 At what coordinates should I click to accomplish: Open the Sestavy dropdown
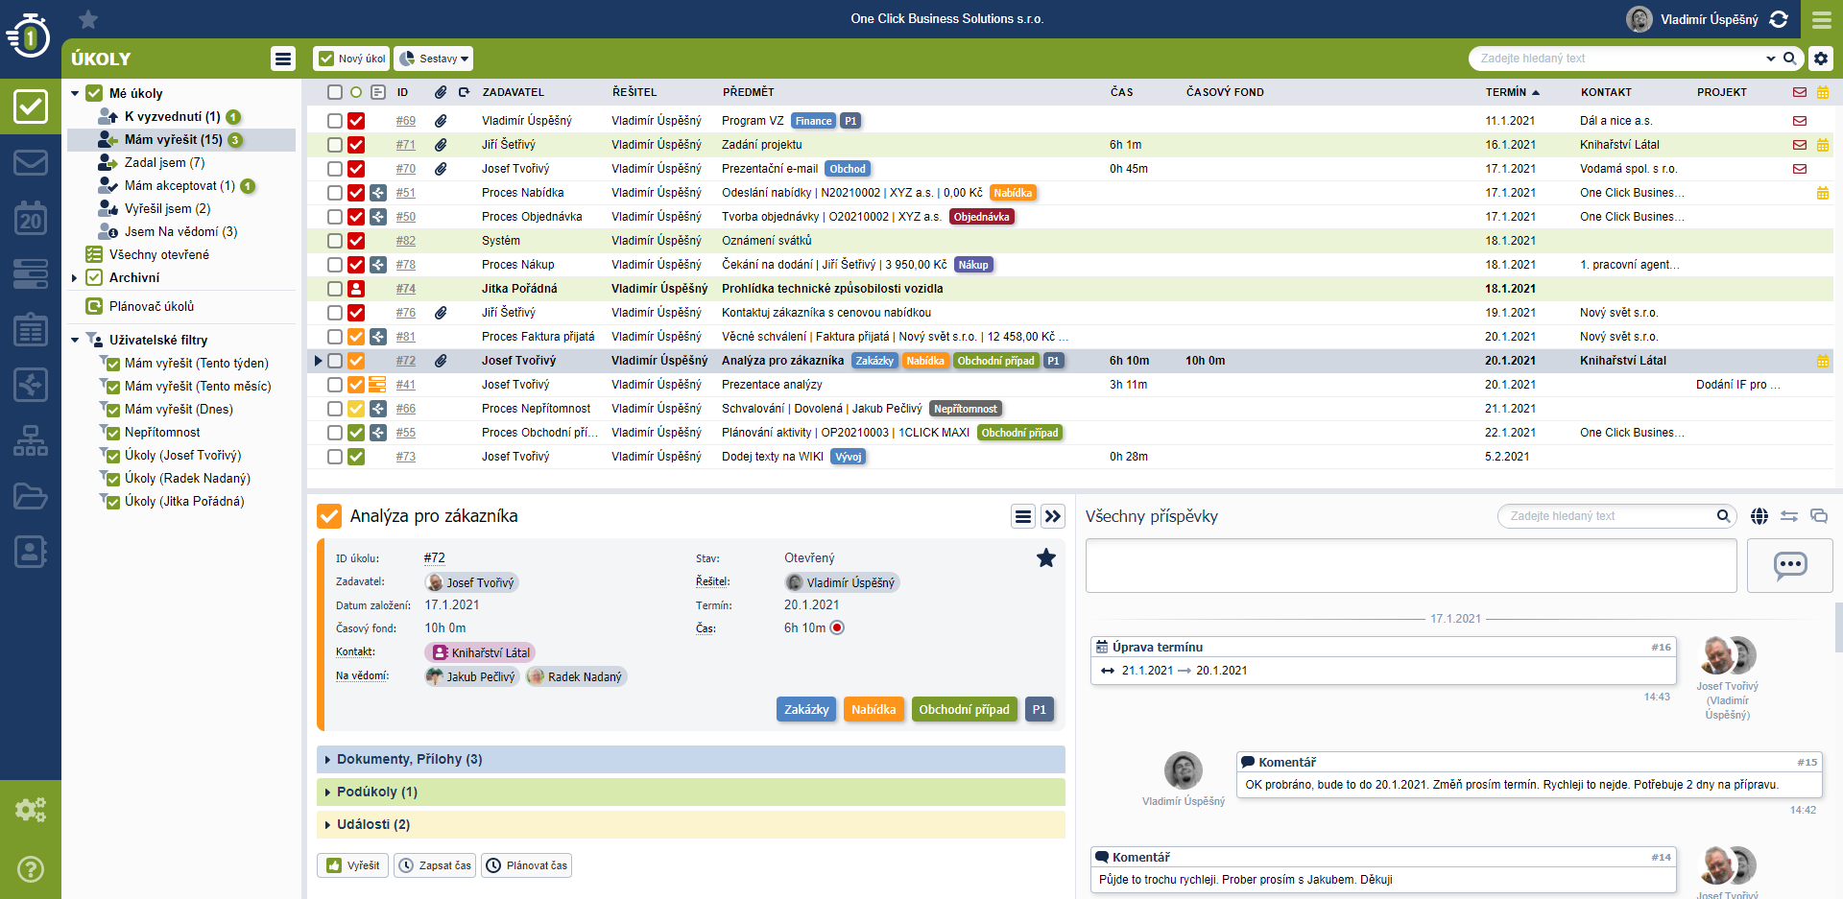pyautogui.click(x=434, y=59)
